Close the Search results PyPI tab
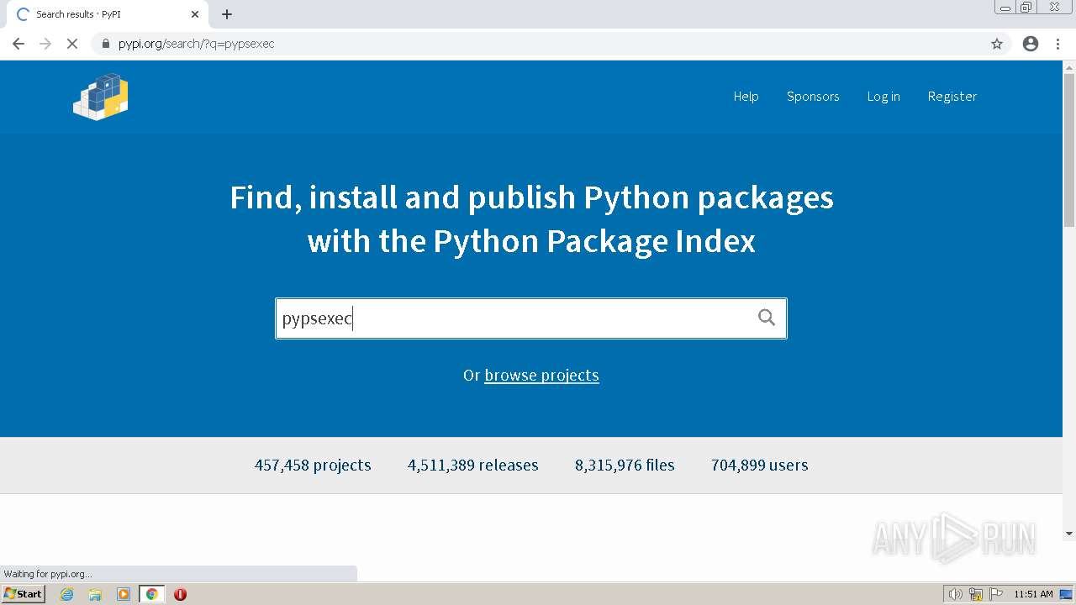The image size is (1076, 605). tap(195, 14)
